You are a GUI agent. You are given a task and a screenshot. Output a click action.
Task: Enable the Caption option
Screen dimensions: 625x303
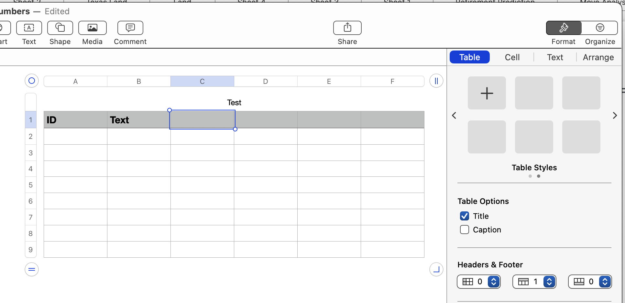tap(465, 230)
